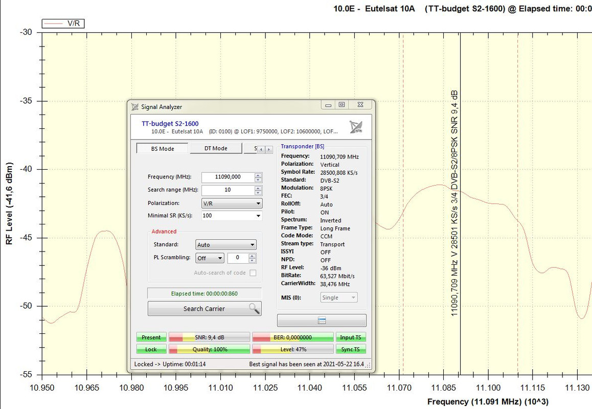Click the green Present indicator
This screenshot has height=409, width=592.
click(x=151, y=337)
